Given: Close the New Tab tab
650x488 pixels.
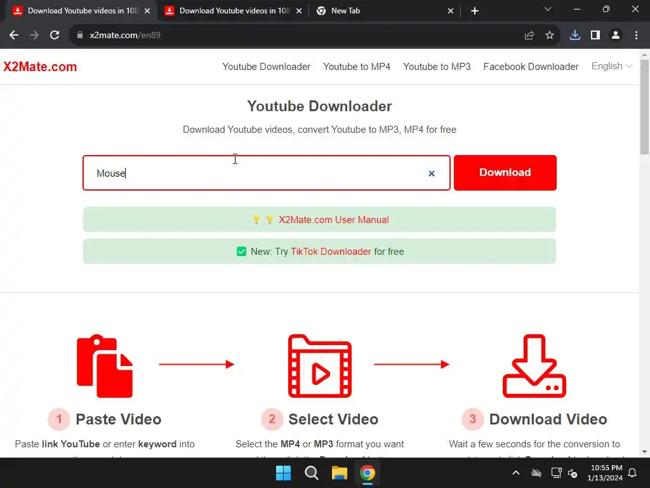Looking at the screenshot, I should (x=451, y=11).
